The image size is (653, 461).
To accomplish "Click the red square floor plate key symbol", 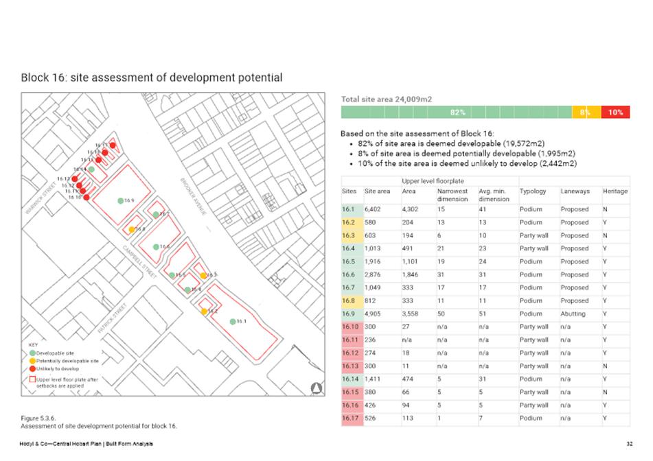I will (x=32, y=379).
